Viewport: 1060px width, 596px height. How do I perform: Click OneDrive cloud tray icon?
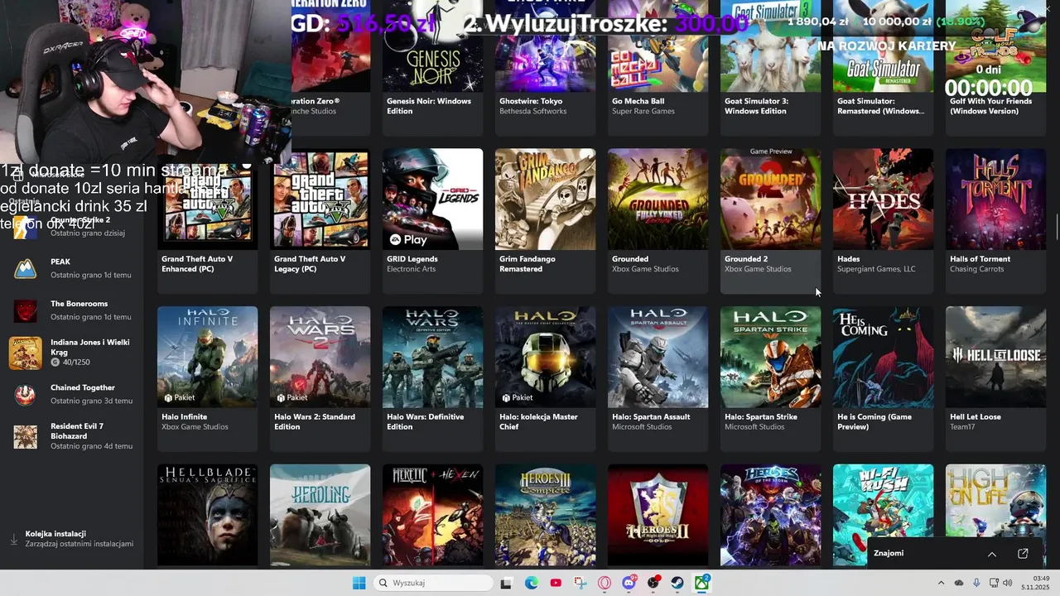point(959,583)
